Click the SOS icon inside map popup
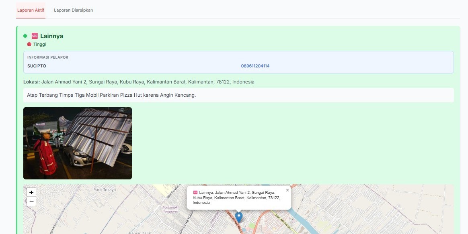 coord(195,193)
